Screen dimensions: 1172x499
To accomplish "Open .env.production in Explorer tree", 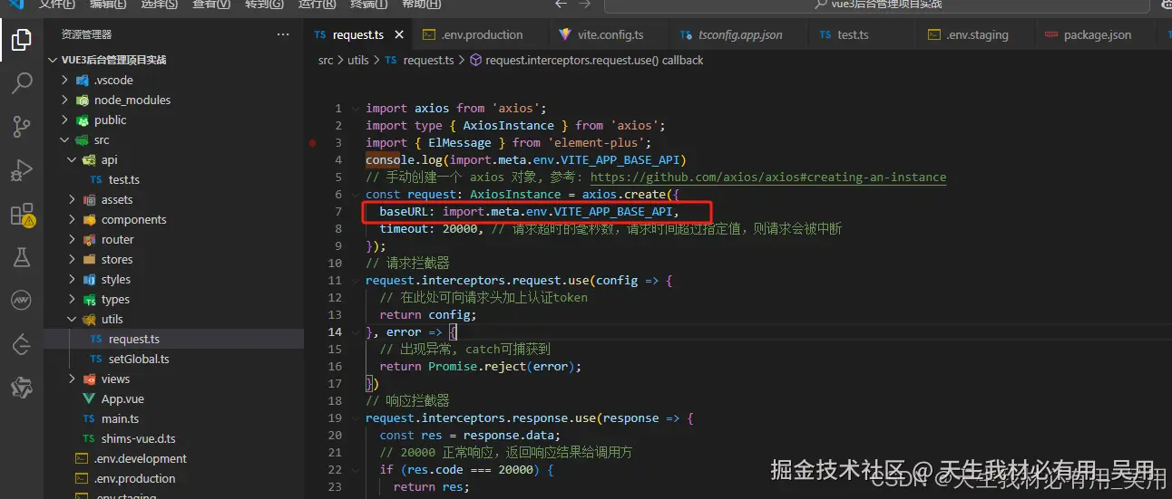I will (135, 478).
